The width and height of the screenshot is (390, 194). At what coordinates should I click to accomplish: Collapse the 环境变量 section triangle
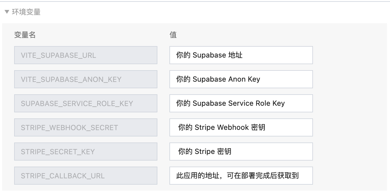7,12
